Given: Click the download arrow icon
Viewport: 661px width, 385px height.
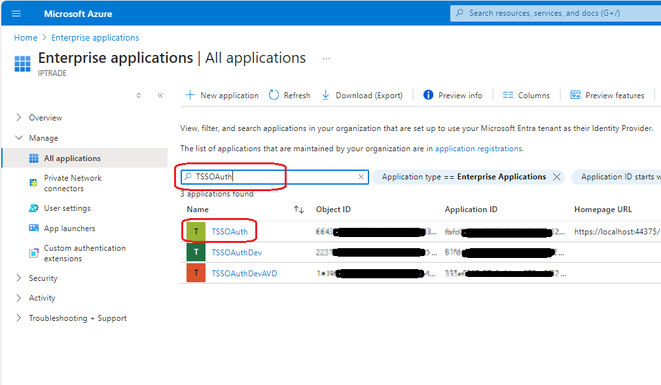Looking at the screenshot, I should (326, 95).
